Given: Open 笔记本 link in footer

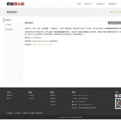Looking at the screenshot, I should pos(9,99).
